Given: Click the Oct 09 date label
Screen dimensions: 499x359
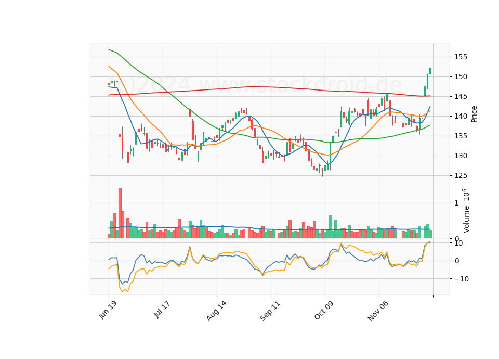Looking at the screenshot, I should tap(324, 310).
